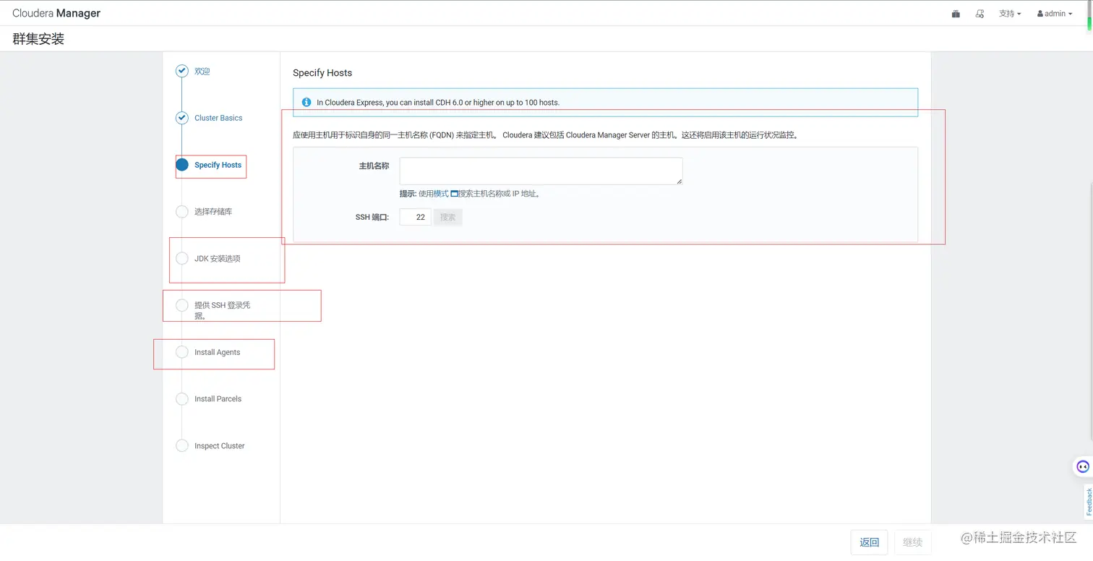Open the admin user menu

pos(1055,14)
